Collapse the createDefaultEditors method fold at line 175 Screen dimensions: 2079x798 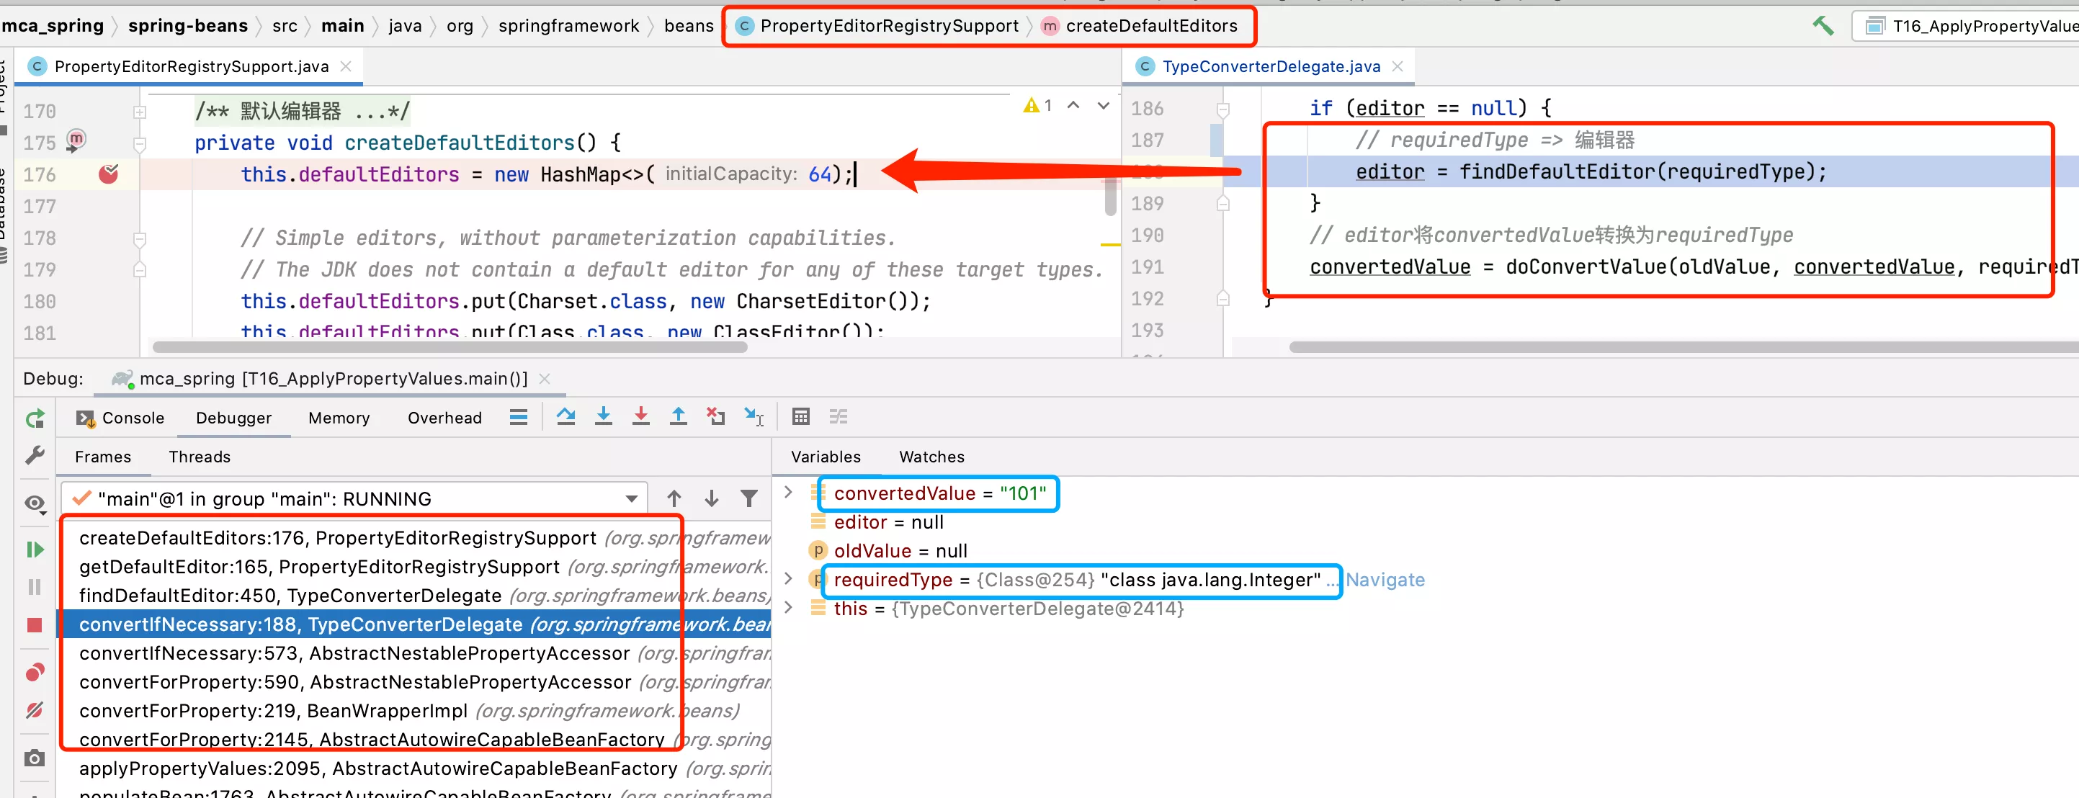point(140,145)
